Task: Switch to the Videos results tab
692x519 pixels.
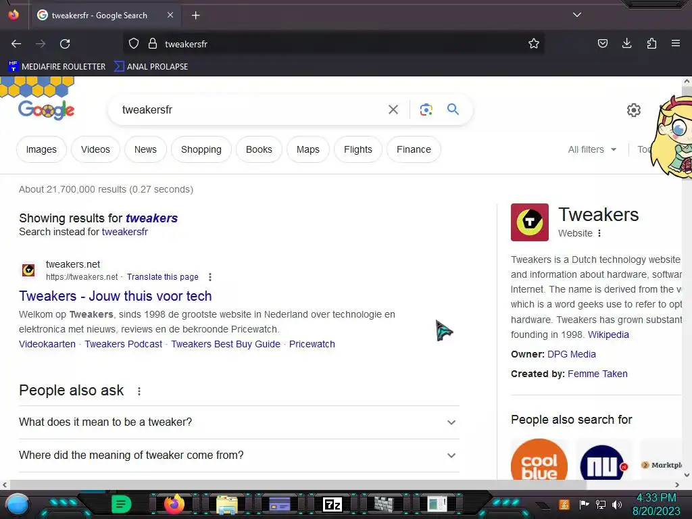Action: 95,149
